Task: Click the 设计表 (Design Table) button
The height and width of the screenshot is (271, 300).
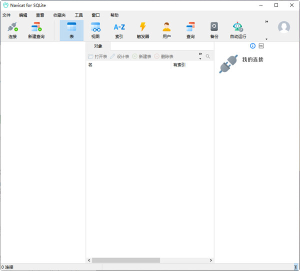Action: point(120,56)
